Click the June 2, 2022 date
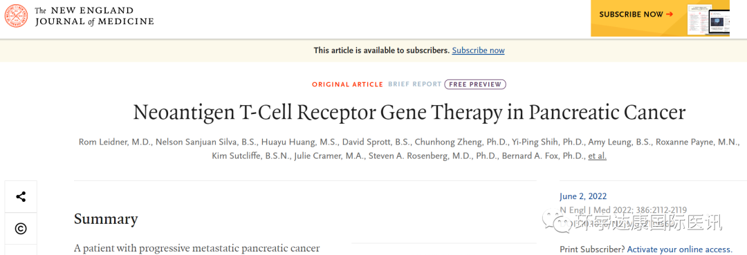 pyautogui.click(x=583, y=196)
